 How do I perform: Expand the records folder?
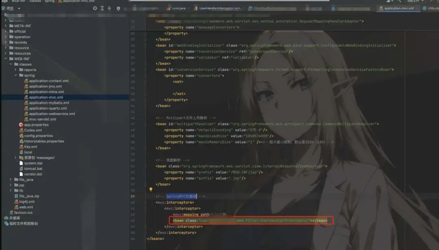pyautogui.click(x=6, y=43)
